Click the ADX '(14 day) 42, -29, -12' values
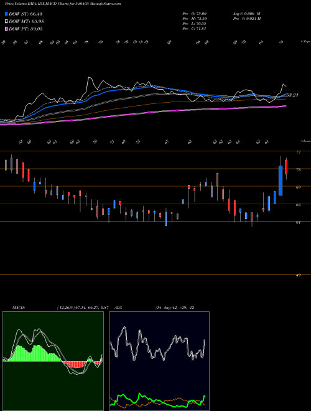The image size is (311, 411). point(175,308)
